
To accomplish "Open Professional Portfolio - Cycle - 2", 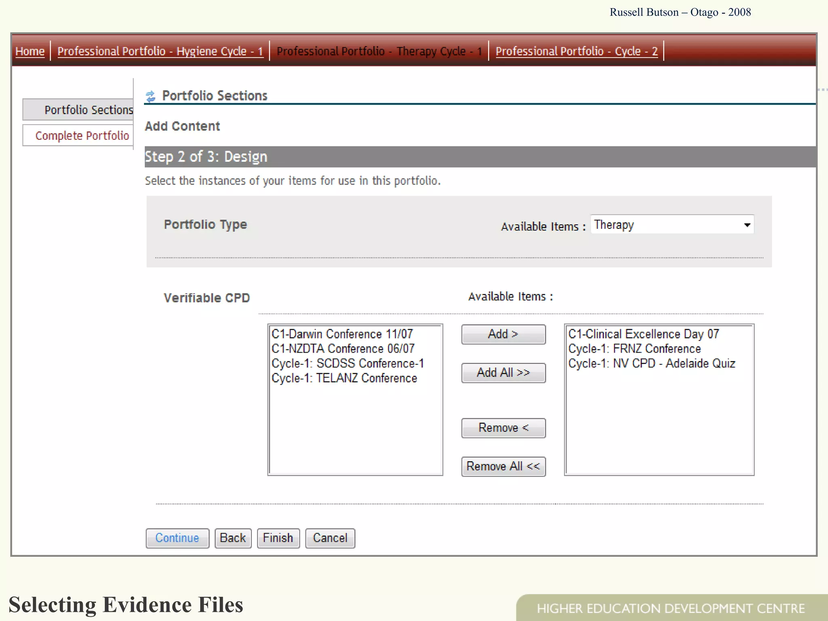I will tap(577, 51).
